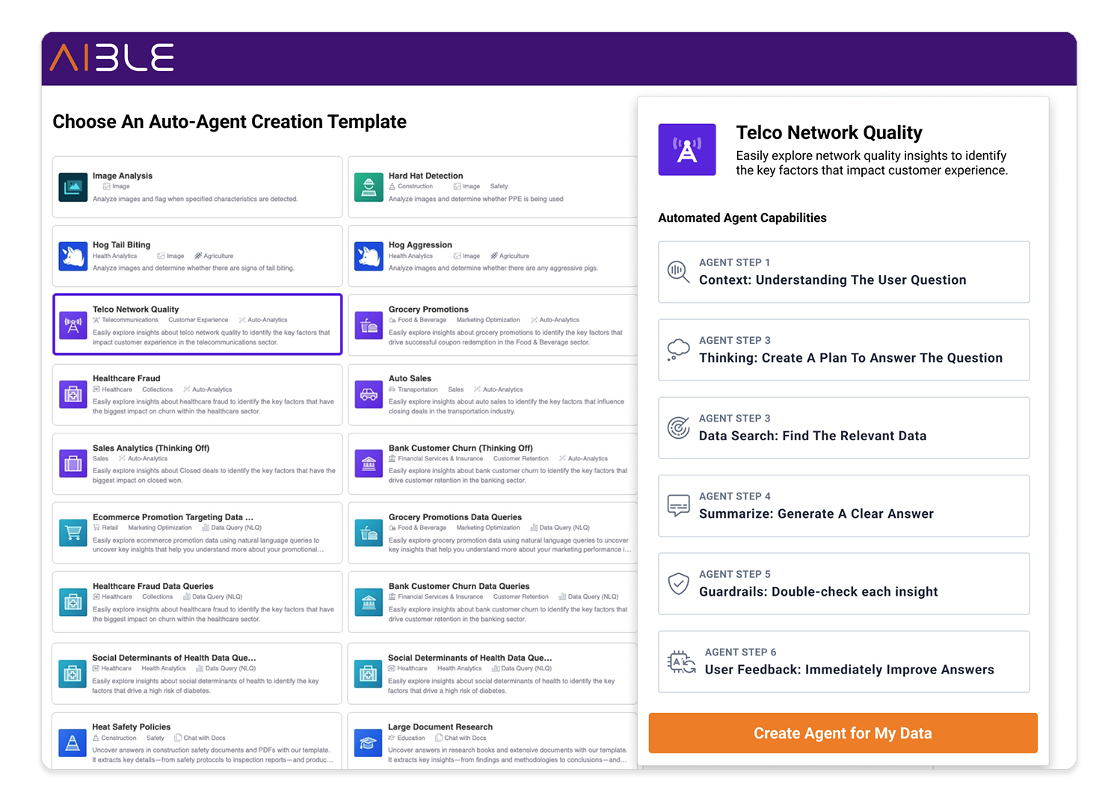Click the large Telco Network Quality detail icon
Screen dimensions: 1114x805
click(687, 149)
